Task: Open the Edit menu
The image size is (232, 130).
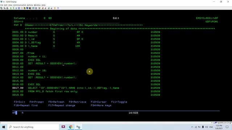Action: (6, 5)
